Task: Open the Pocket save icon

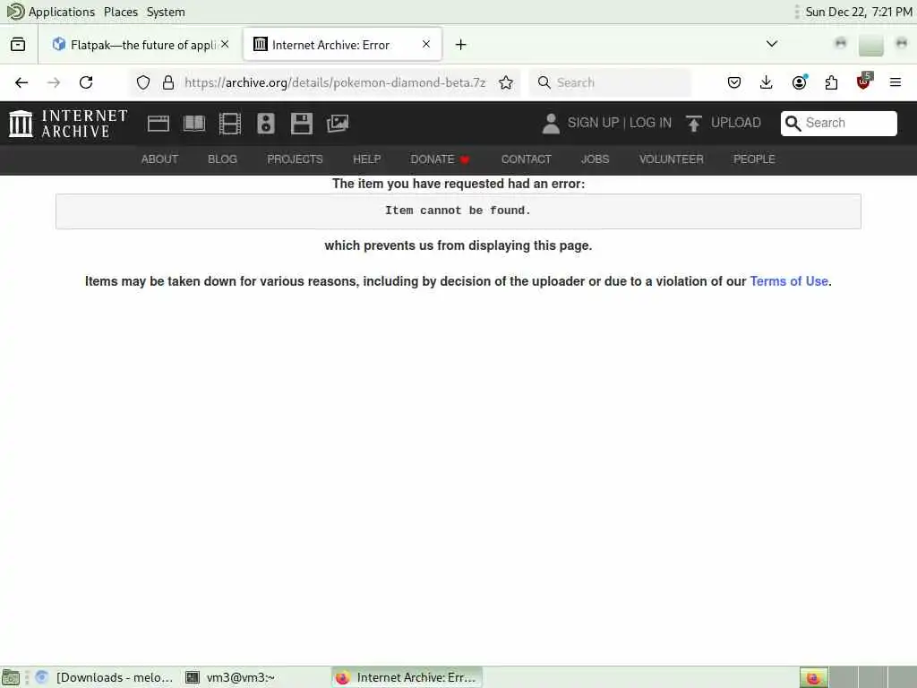Action: (734, 82)
